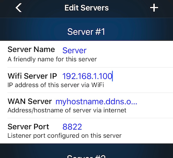Tap 'IP address of this server via WiFi' text
Screen dimensions: 173x158
coord(56,85)
